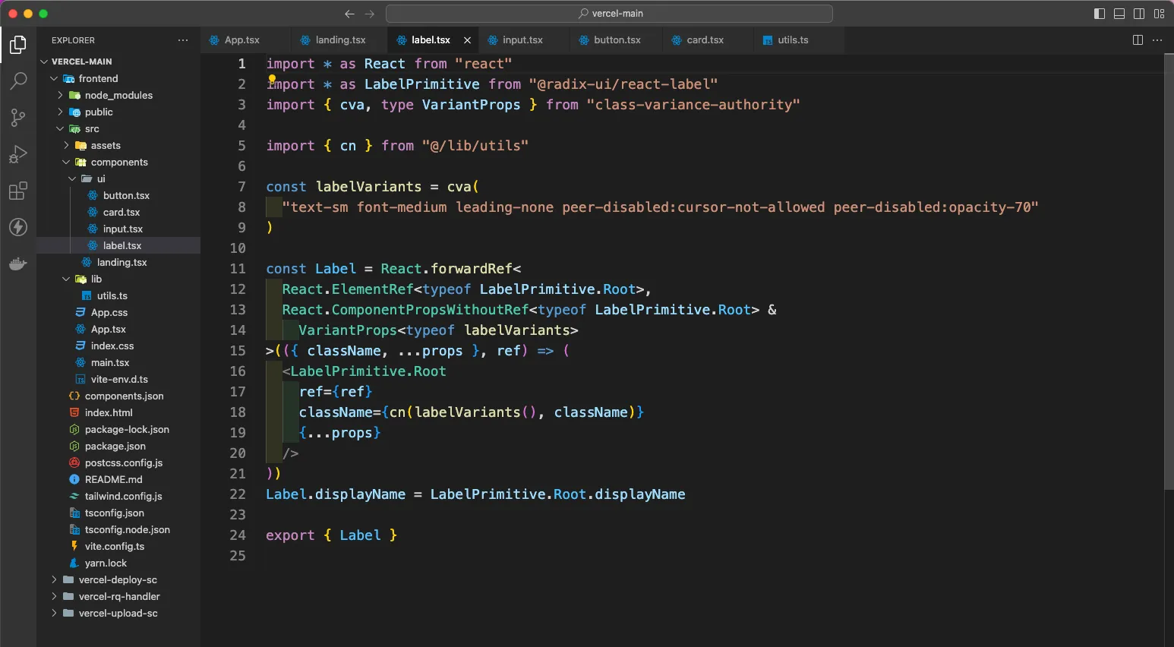Open the lightning bolt activity bar icon
The image size is (1174, 647).
(x=18, y=227)
